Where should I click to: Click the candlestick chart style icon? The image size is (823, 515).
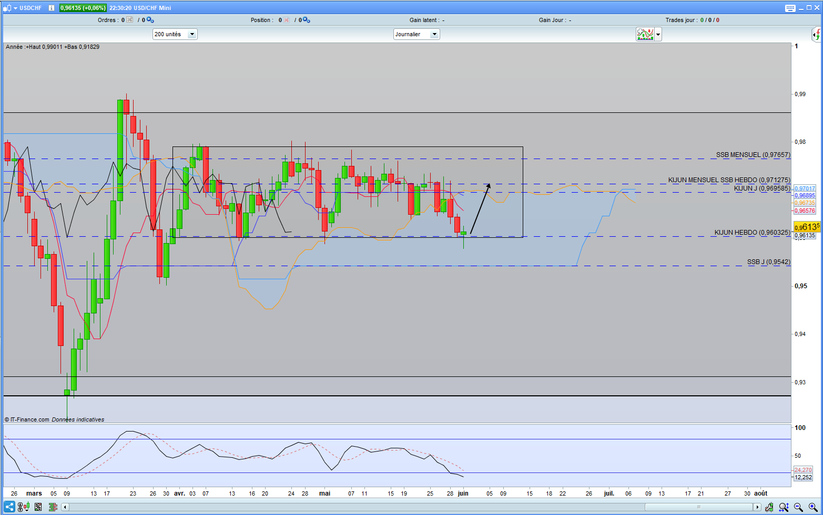coord(7,8)
